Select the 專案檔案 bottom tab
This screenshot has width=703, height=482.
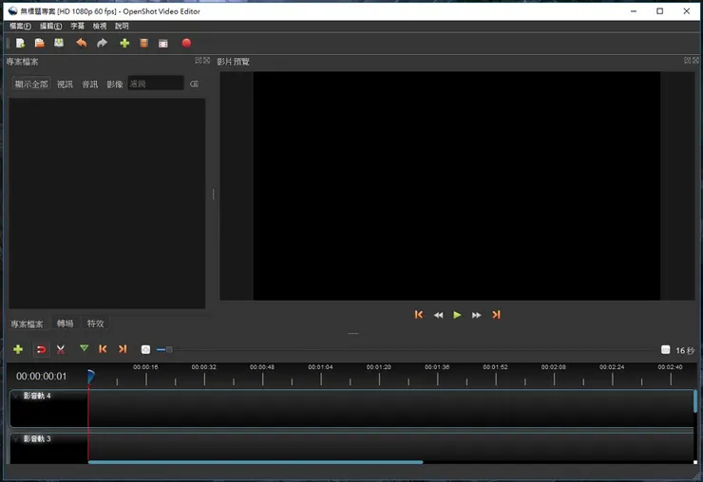coord(27,324)
